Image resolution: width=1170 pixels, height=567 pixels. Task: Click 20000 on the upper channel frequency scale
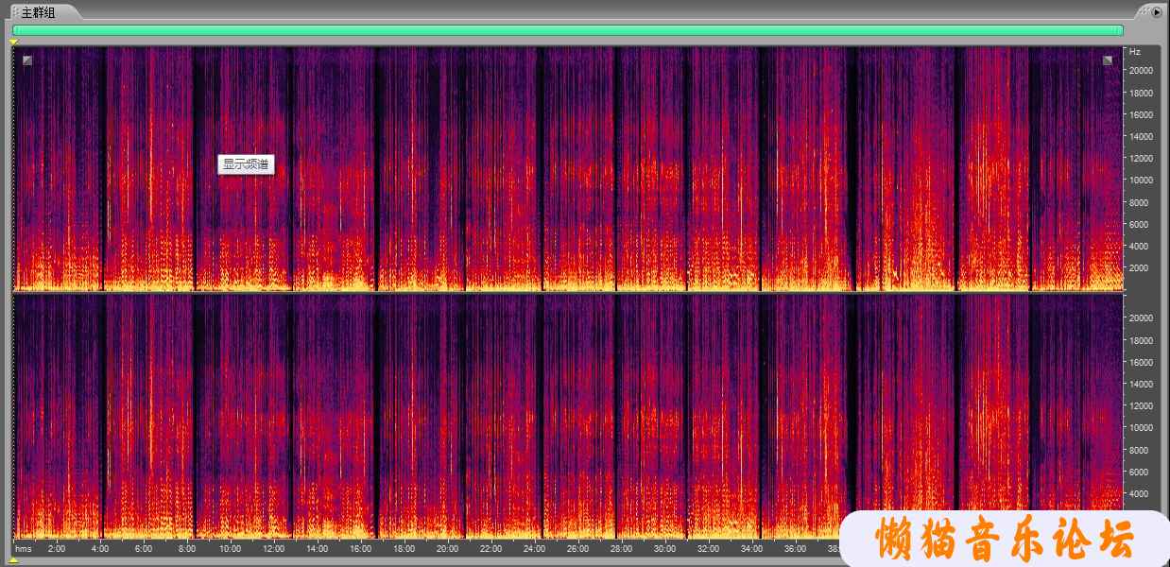(1142, 71)
